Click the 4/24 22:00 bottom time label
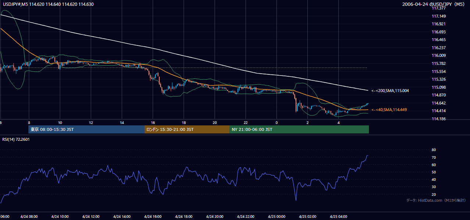The width and height of the screenshot is (470, 220). pos(246,216)
